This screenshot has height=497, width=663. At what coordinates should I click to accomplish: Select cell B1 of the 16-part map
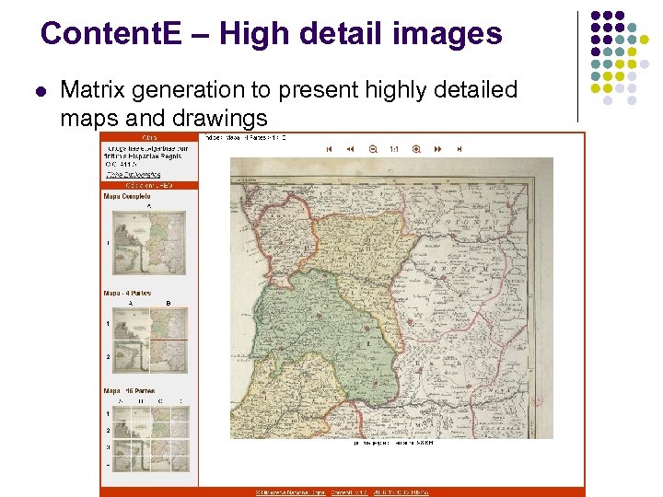141,414
